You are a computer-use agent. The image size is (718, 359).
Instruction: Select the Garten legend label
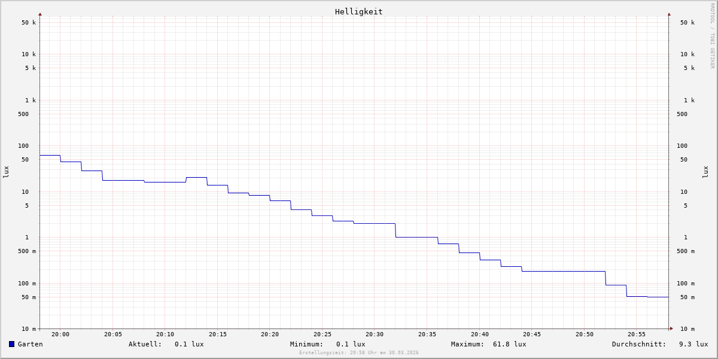(x=31, y=344)
